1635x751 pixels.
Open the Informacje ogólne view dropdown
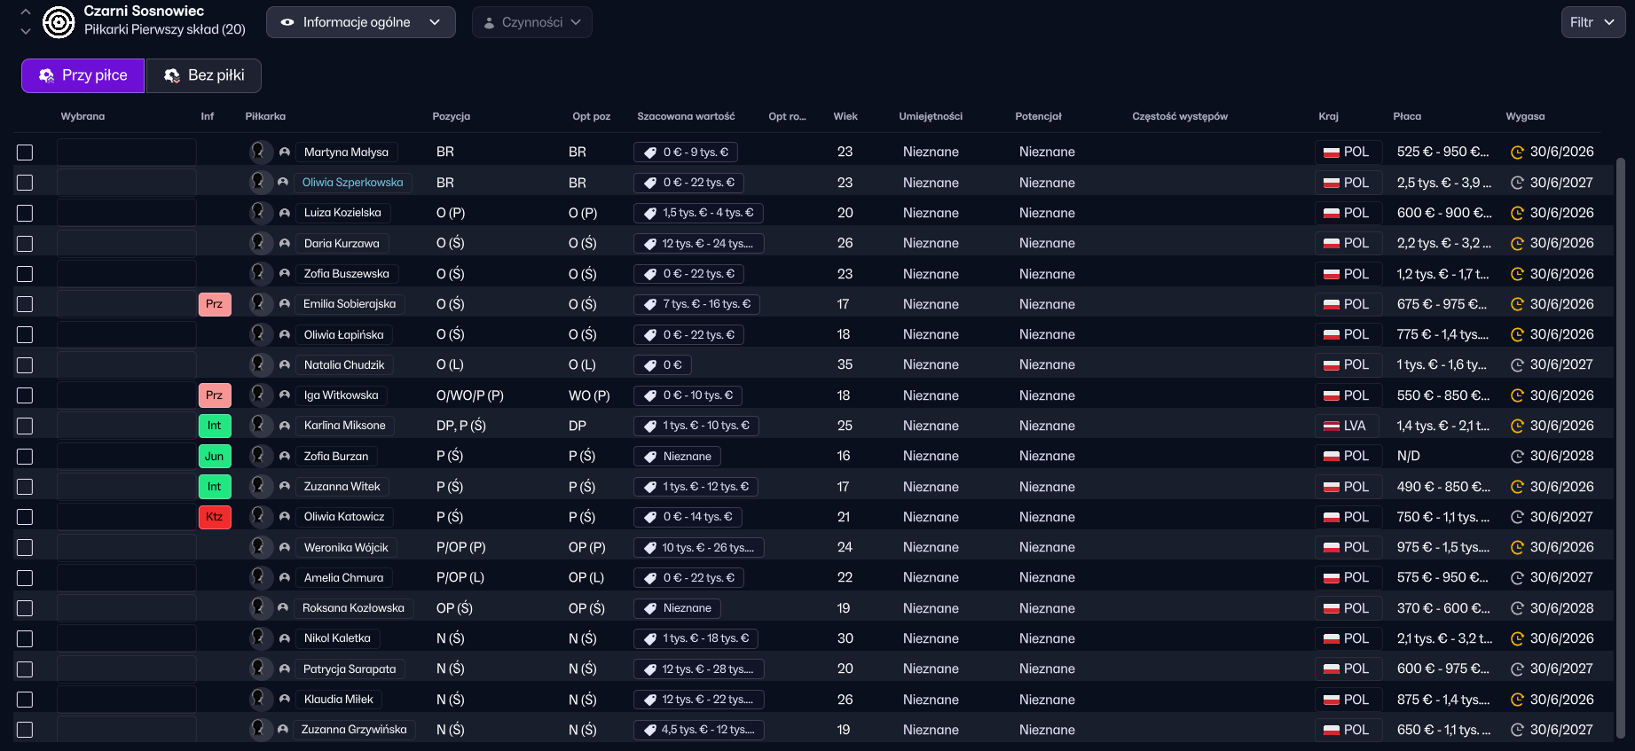[360, 22]
